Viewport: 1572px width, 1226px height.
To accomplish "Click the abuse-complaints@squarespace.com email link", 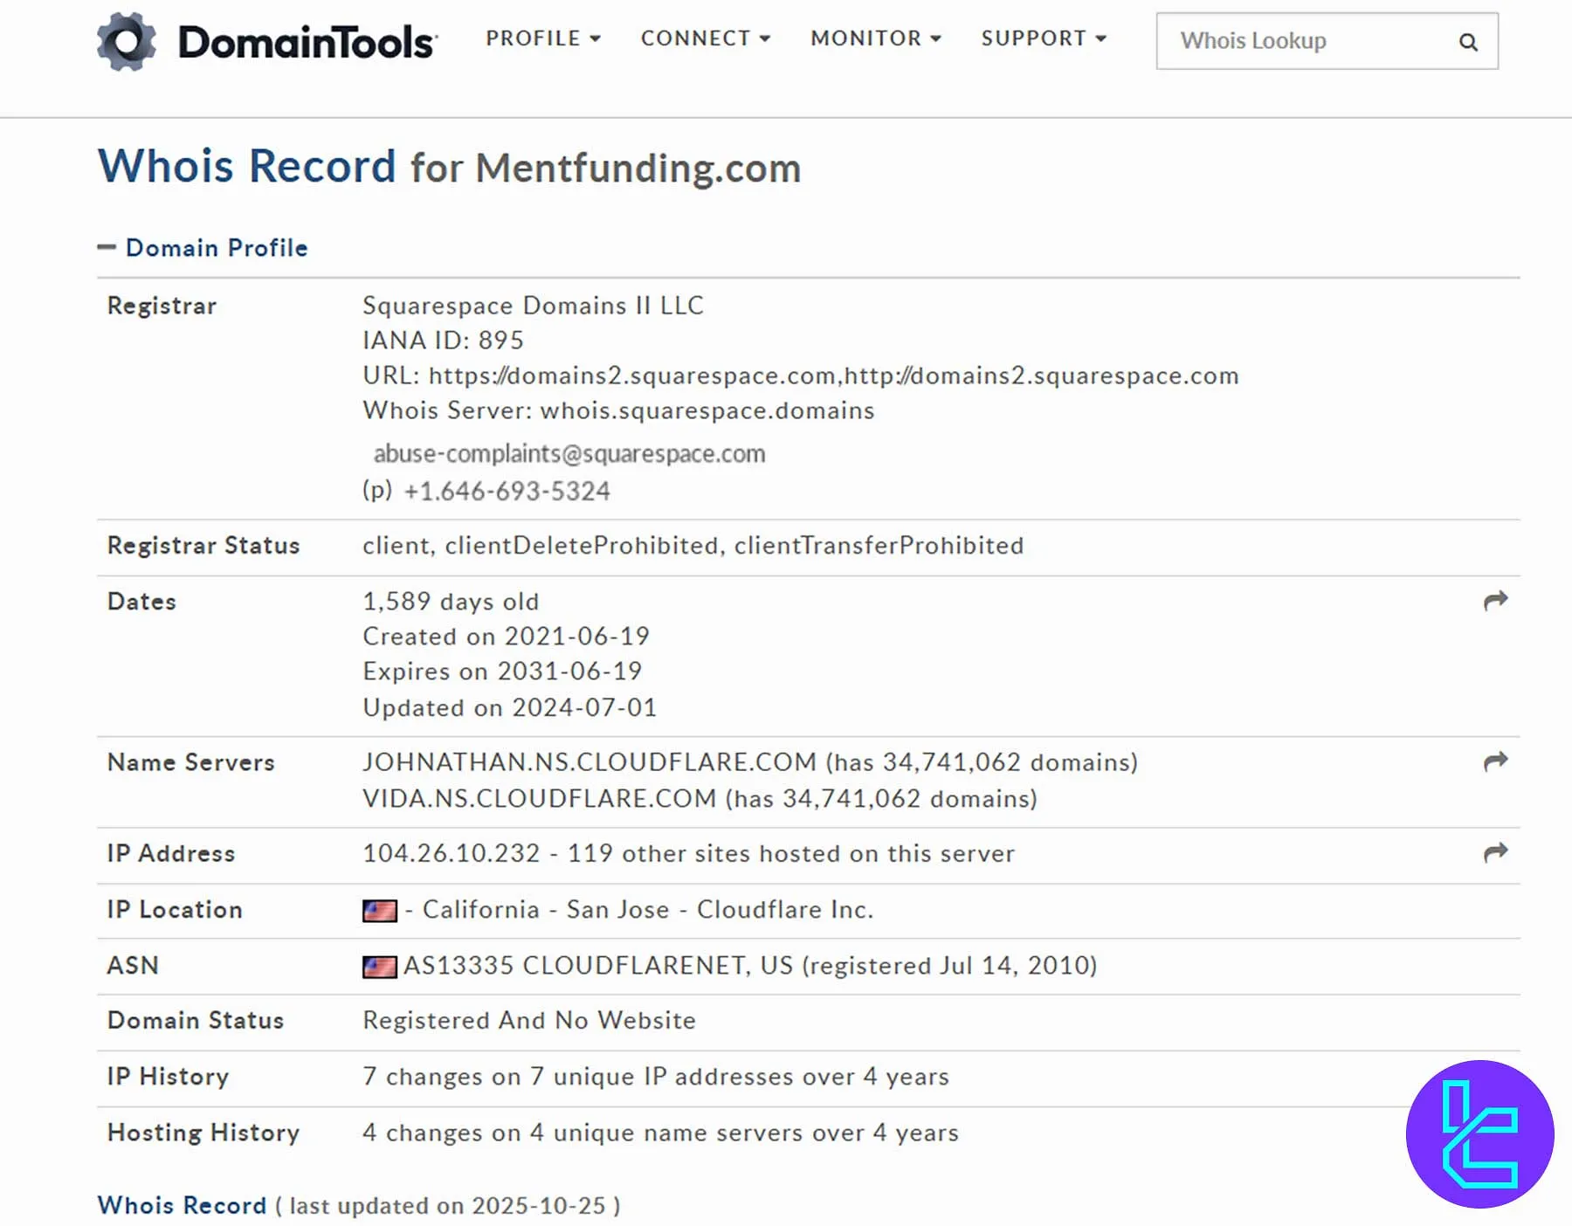I will coord(569,454).
